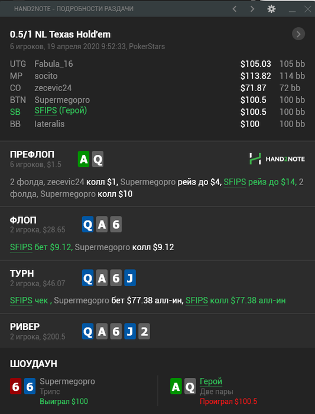The width and height of the screenshot is (315, 414).
Task: Open SFIPS (Герой) player link in seat list
Action: click(x=61, y=111)
